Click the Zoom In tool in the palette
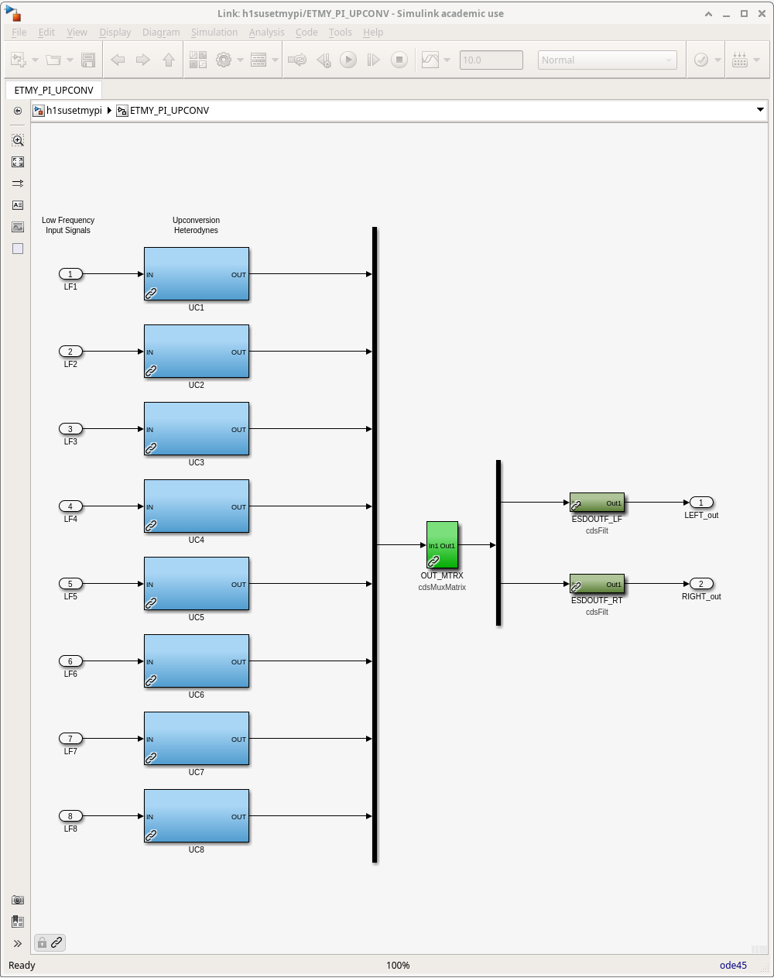Screen dimensions: 774x978 pos(18,140)
